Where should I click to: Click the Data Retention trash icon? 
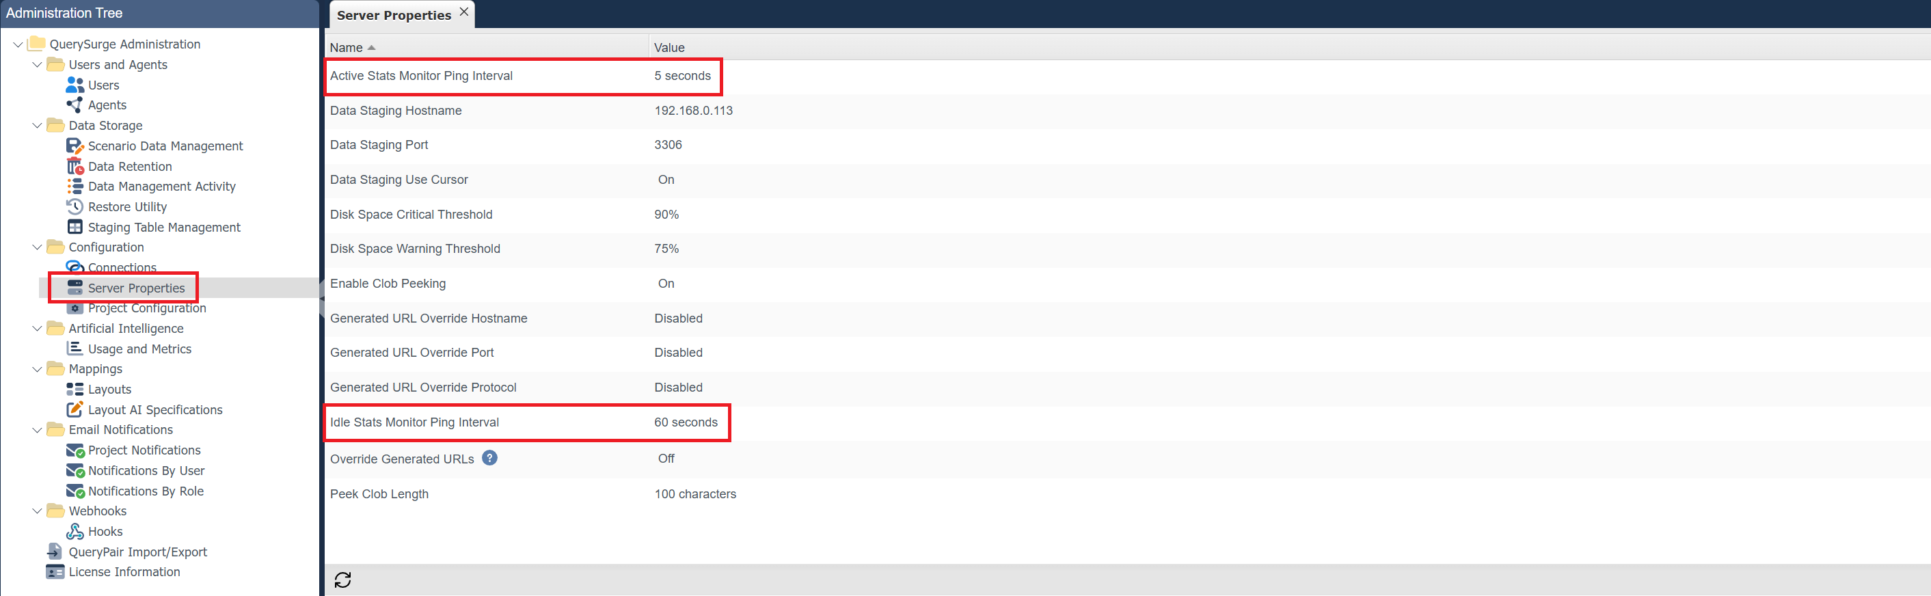(x=75, y=165)
